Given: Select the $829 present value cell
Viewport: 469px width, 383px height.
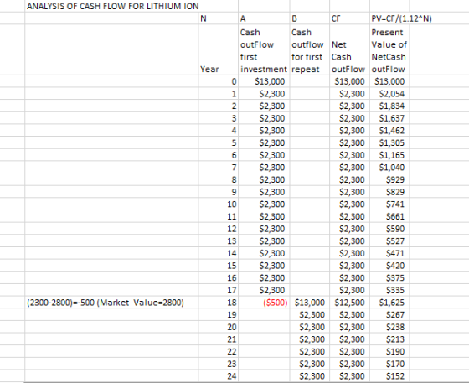Looking at the screenshot, I should pyautogui.click(x=389, y=192).
